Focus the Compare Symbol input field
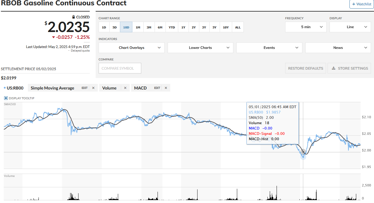Viewport: 374px width, 203px height. tap(120, 68)
